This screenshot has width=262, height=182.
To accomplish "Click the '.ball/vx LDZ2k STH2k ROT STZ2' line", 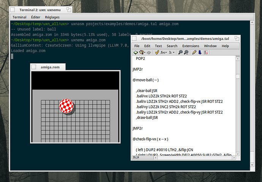I will tap(161, 96).
